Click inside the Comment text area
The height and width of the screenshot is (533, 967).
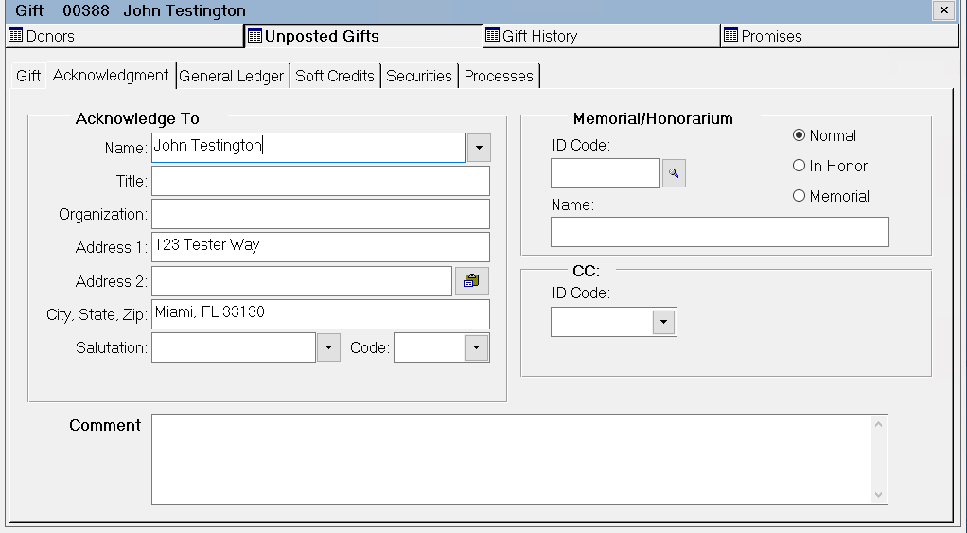click(512, 459)
